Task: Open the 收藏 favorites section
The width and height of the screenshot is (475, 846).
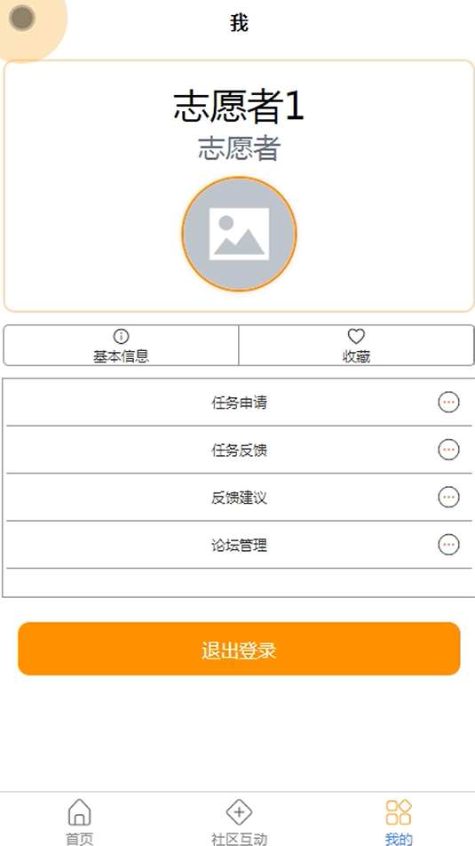Action: pos(356,346)
